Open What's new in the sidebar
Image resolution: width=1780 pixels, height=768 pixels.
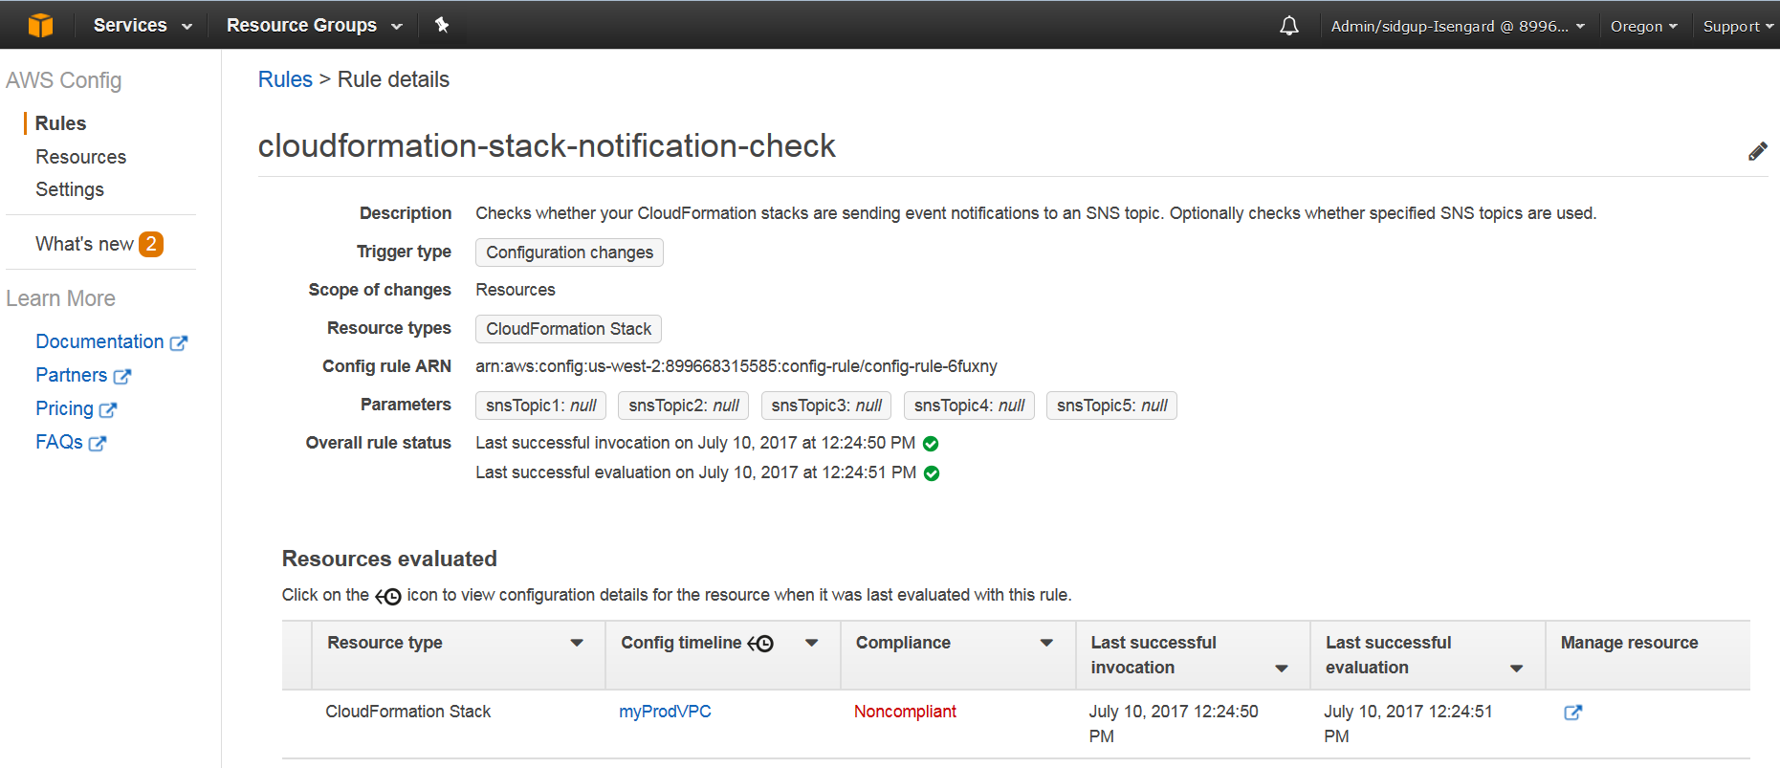(84, 244)
